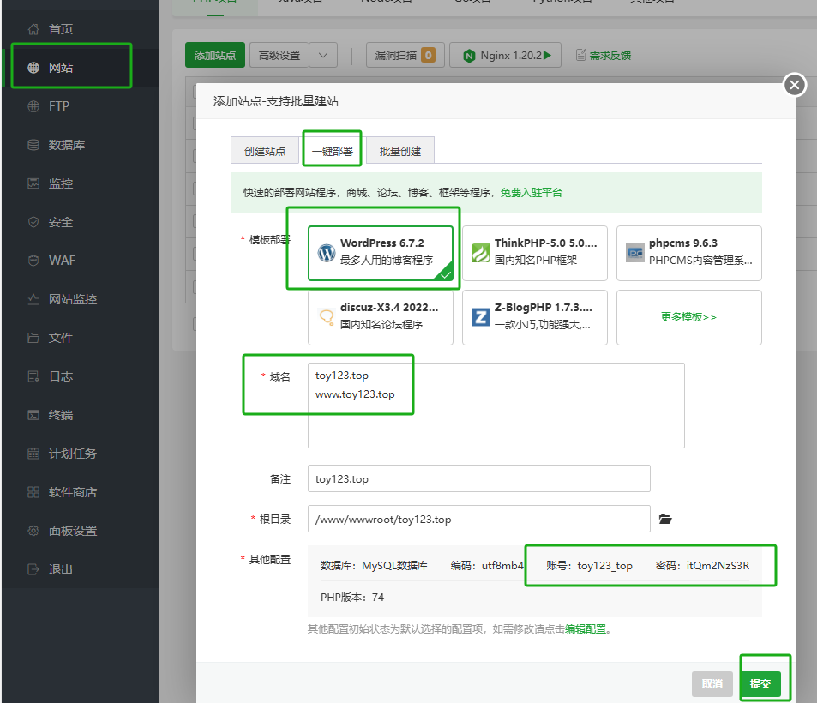Click into the 根目录 root path field
Screen dimensions: 817x703
[479, 519]
